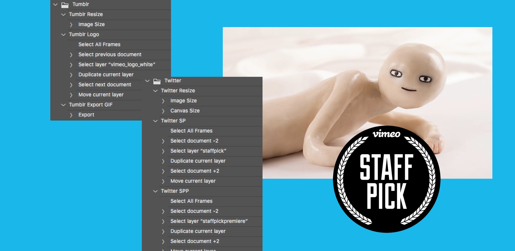Select the Canvas Size row
The width and height of the screenshot is (515, 251).
[x=185, y=111]
